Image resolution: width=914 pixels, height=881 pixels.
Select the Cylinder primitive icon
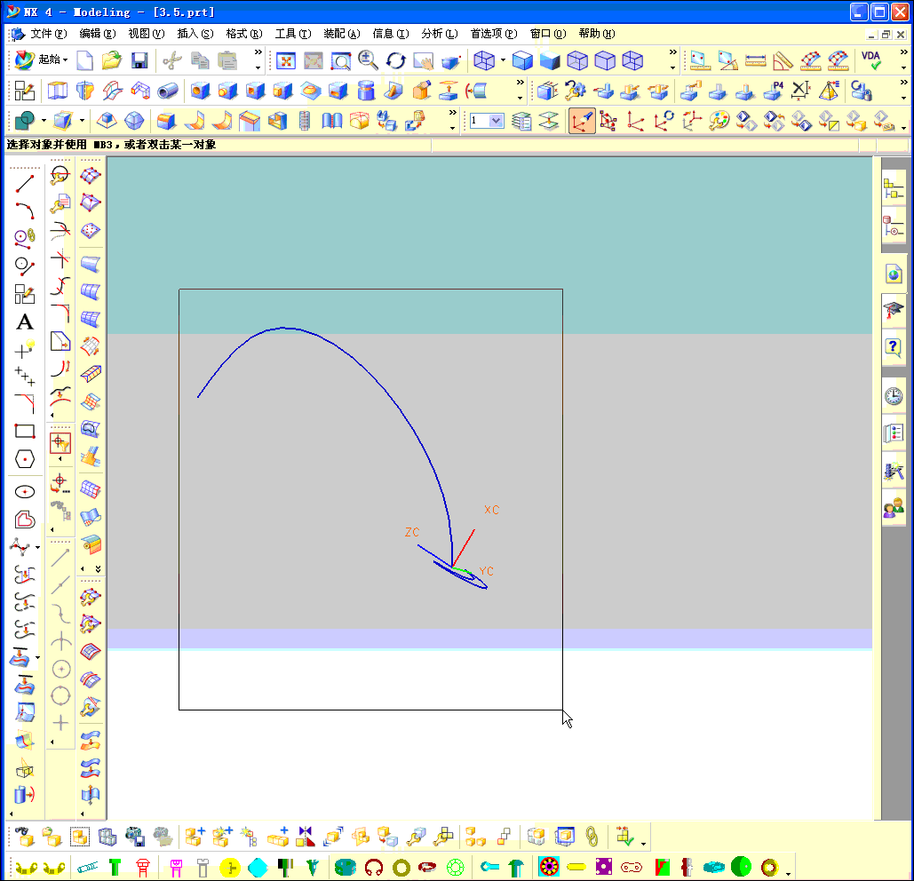(366, 91)
